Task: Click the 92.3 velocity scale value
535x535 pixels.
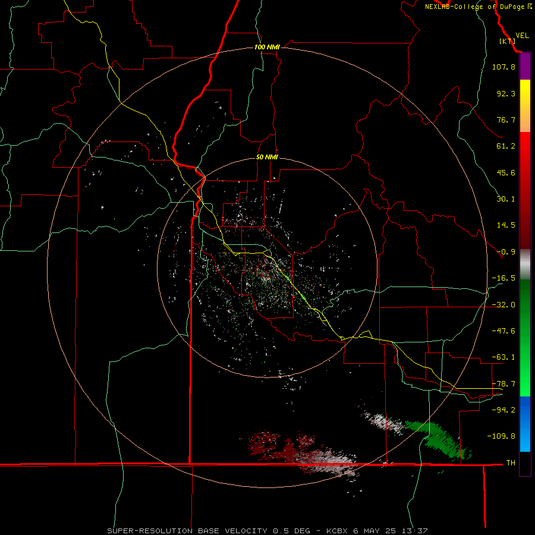Action: tap(506, 93)
